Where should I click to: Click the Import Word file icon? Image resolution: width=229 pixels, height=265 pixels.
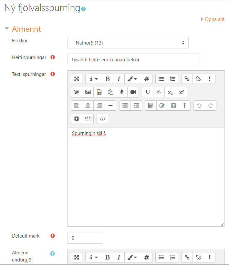tap(77, 92)
